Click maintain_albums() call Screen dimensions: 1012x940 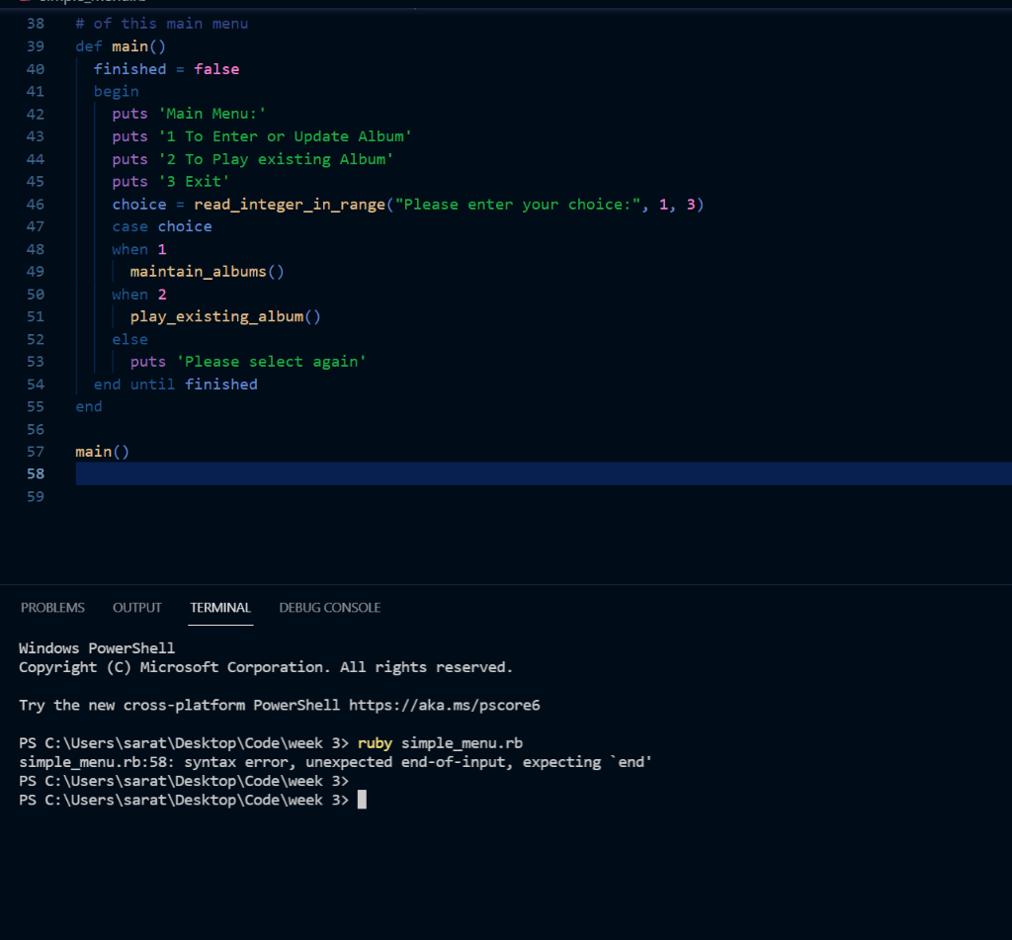point(208,272)
